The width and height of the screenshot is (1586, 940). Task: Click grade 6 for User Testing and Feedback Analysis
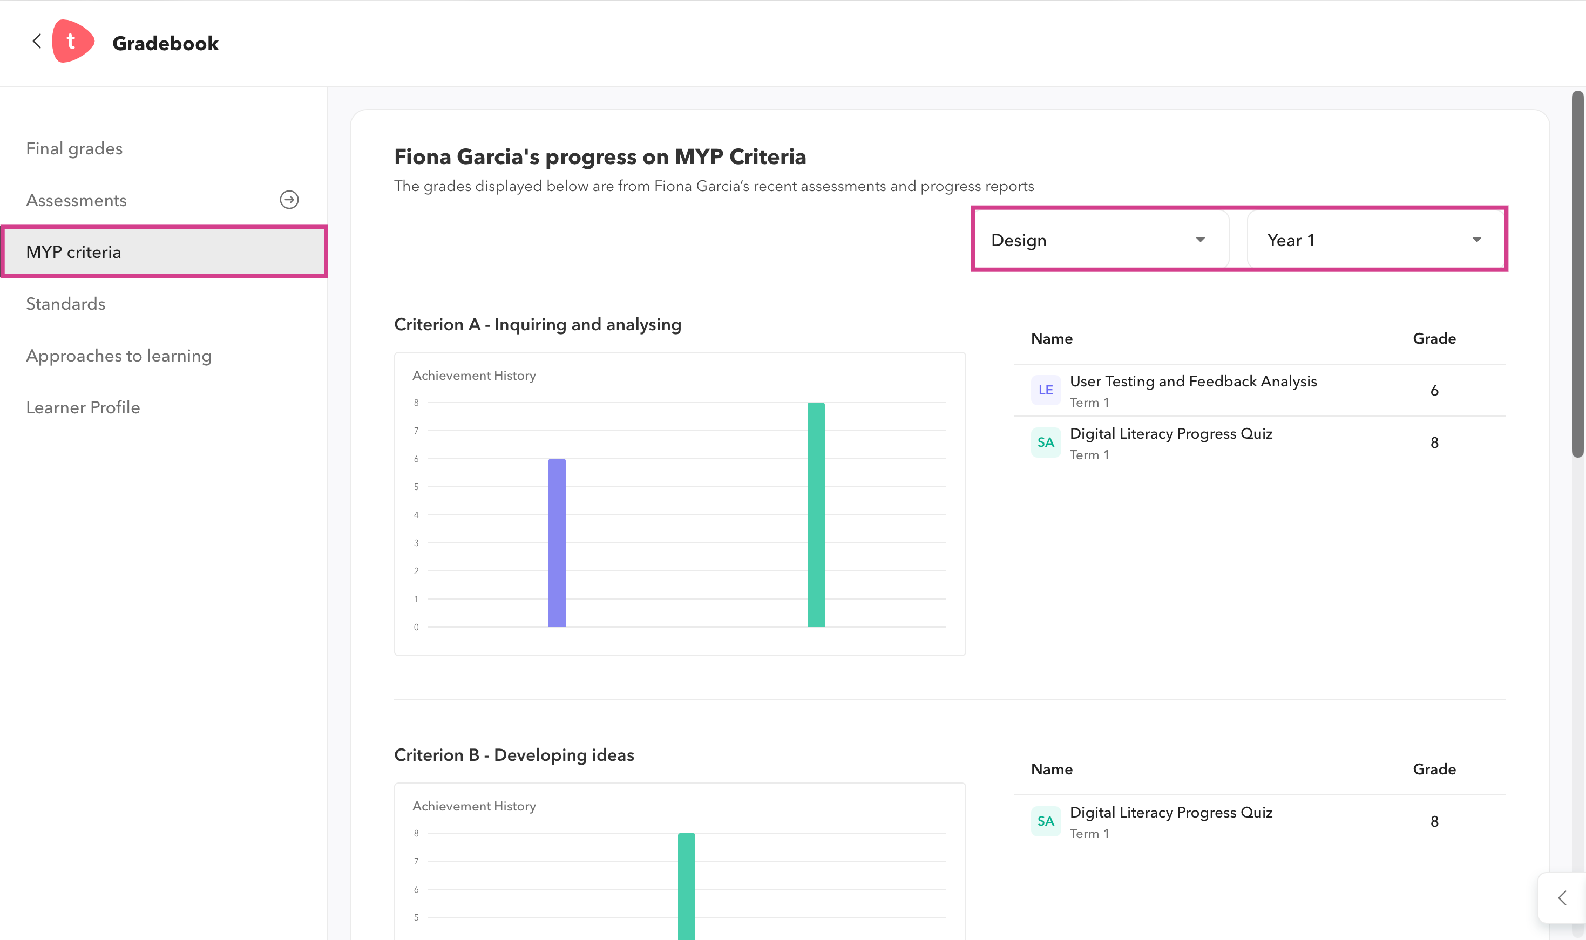tap(1434, 391)
